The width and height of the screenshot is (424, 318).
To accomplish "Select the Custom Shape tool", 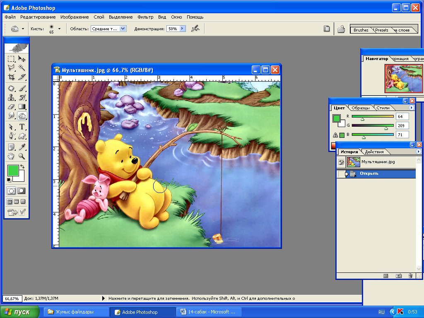I will [22, 136].
